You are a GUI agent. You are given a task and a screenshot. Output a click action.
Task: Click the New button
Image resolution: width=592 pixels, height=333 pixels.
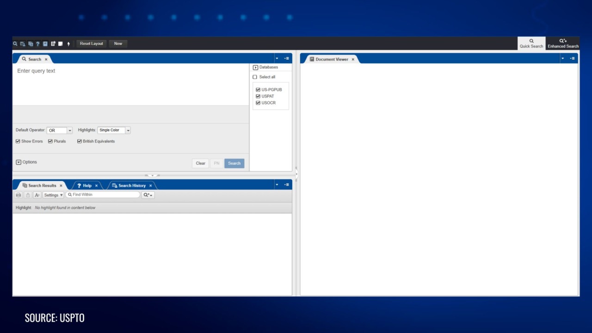(x=118, y=43)
